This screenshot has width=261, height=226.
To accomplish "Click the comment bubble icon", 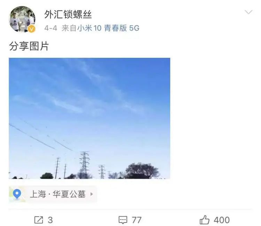I will [x=123, y=220].
